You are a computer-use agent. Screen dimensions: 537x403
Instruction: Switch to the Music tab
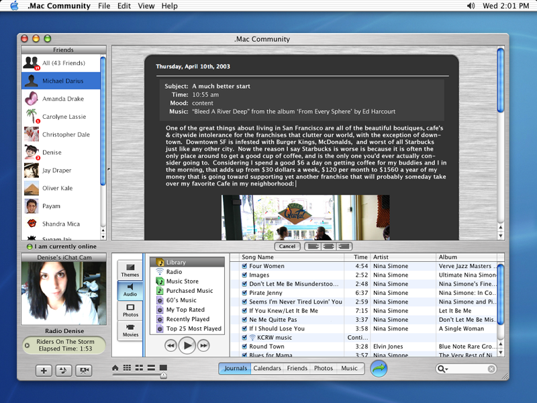[x=349, y=368]
